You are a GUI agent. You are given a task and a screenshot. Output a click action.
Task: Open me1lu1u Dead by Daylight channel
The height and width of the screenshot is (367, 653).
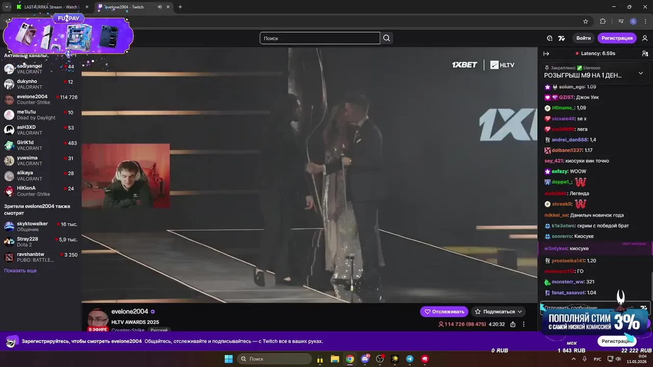[x=40, y=115]
